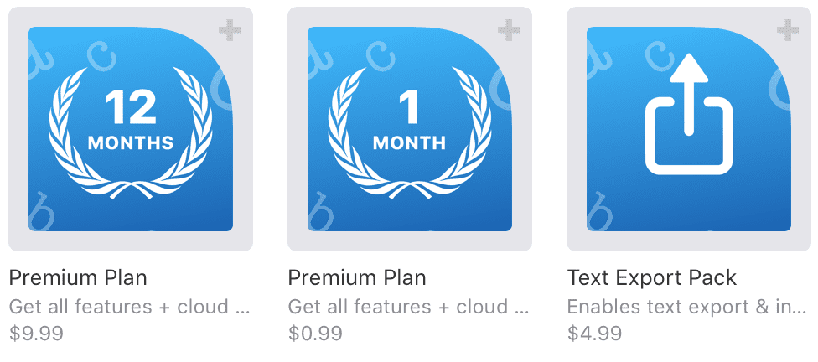Click the large "12" number in the artwork
The width and height of the screenshot is (818, 362).
[131, 107]
